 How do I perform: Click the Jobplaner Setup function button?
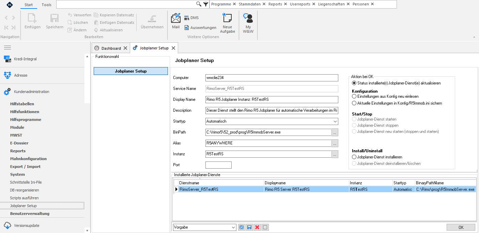(x=131, y=71)
